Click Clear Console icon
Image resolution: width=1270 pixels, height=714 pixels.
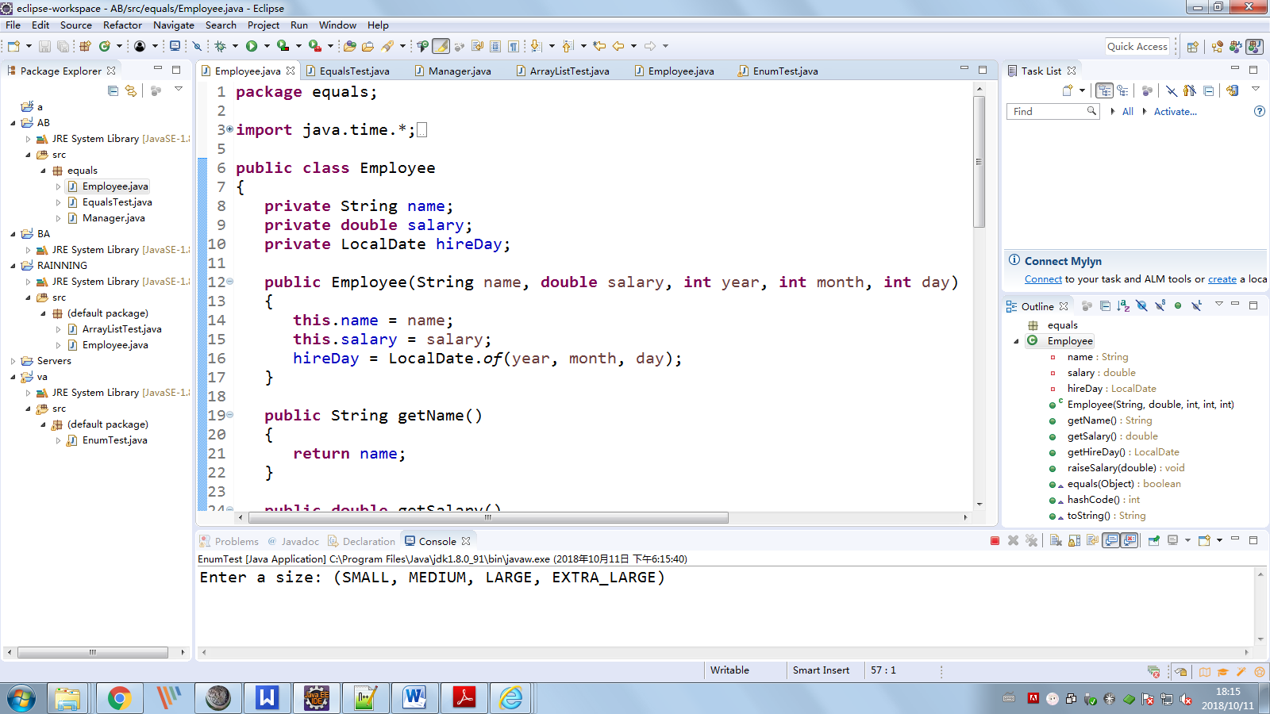[x=1056, y=540]
